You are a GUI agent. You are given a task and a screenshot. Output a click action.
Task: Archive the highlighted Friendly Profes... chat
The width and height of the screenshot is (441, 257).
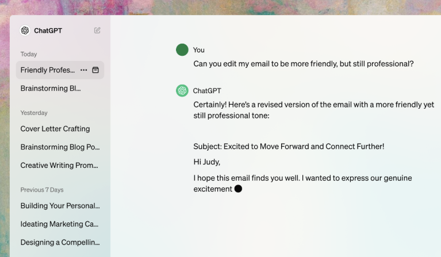coord(95,70)
